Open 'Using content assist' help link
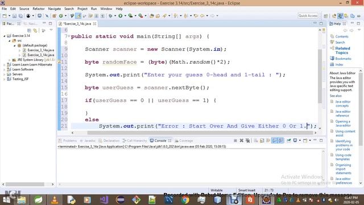The width and height of the screenshot is (364, 205). (x=345, y=133)
